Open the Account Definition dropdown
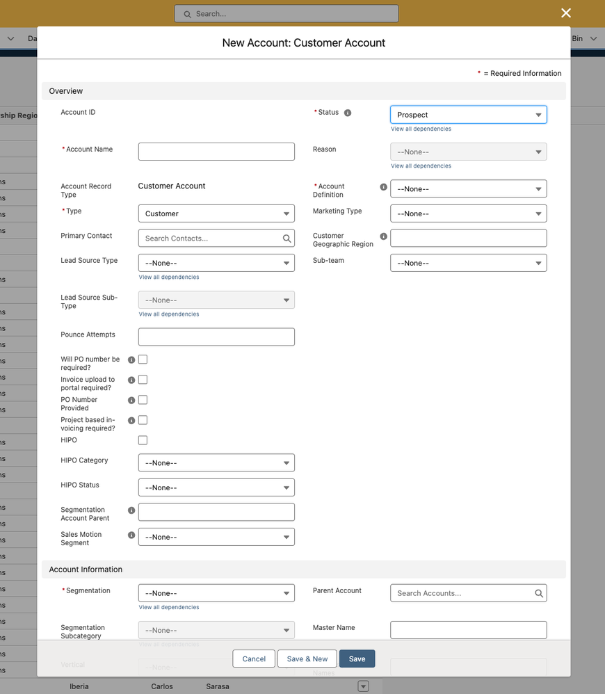Screen dimensions: 605x694 468,189
